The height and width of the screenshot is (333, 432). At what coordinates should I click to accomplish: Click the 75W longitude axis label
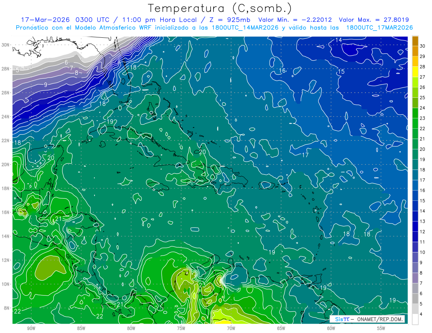pos(181,329)
